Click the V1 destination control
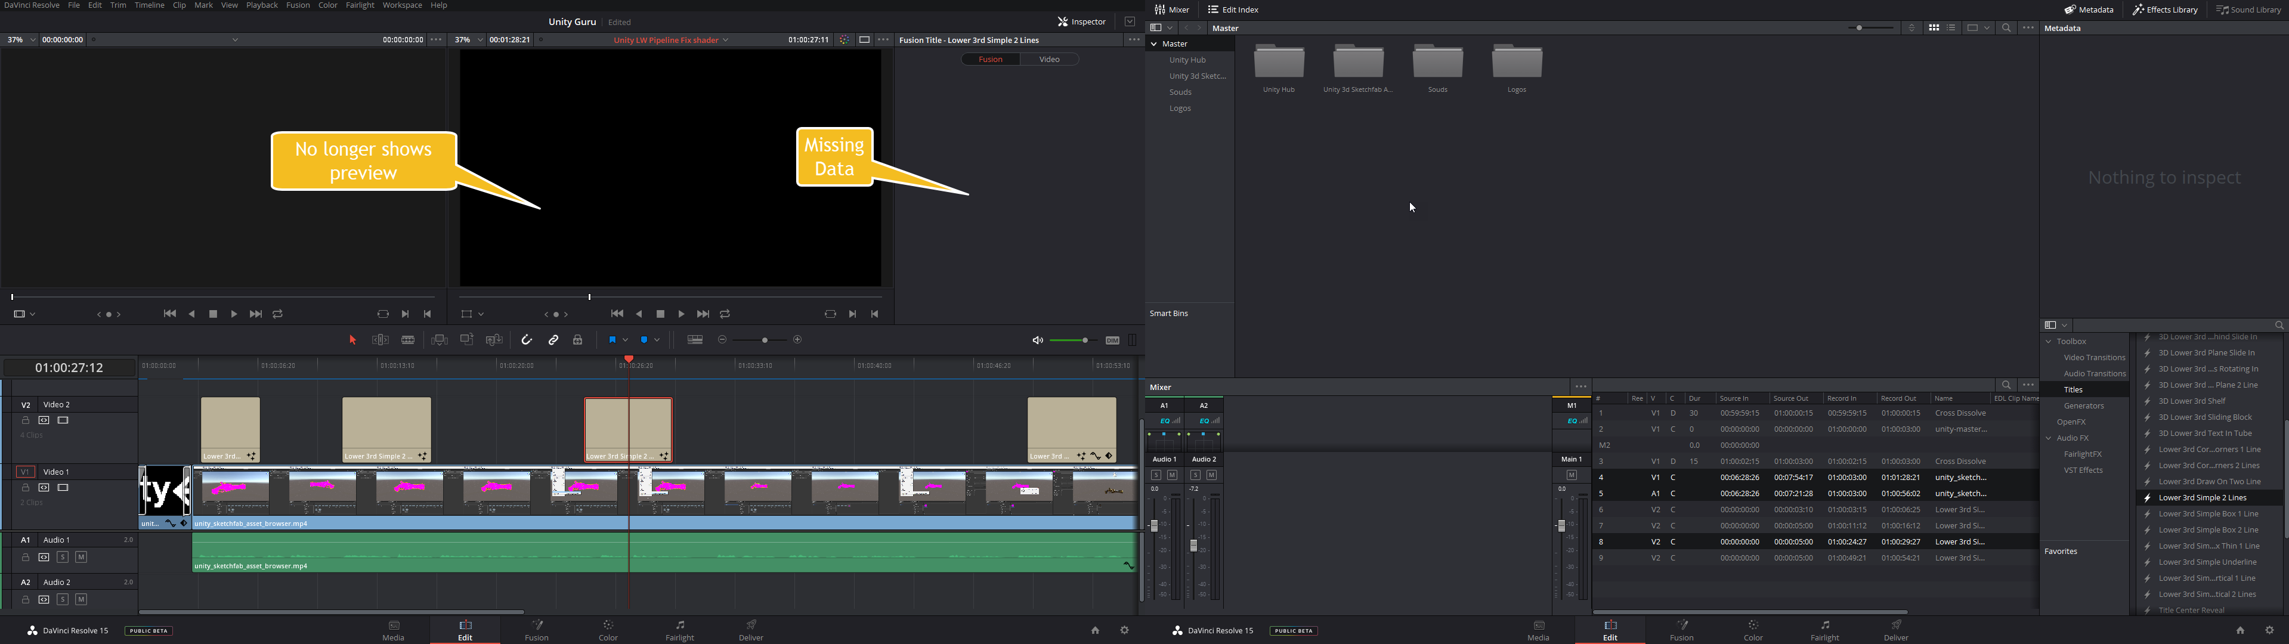This screenshot has width=2289, height=644. tap(25, 472)
